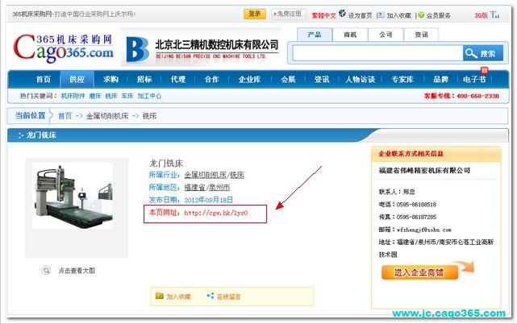Click hot keyword 机床附件
Viewport: 517px width, 324px height.
pos(73,96)
